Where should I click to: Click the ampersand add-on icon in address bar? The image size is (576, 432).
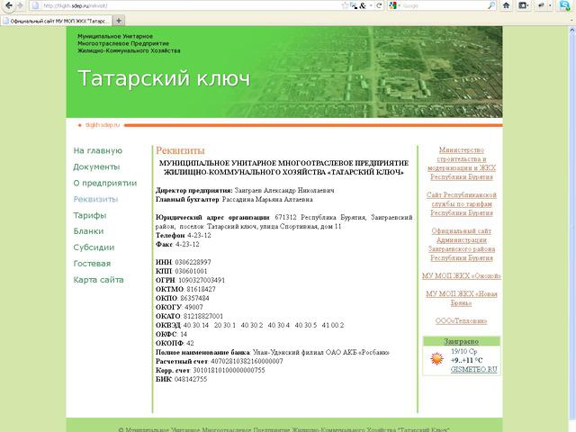click(x=363, y=5)
